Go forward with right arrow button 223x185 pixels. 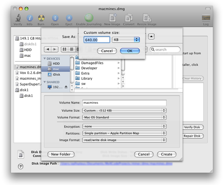[x=55, y=49]
